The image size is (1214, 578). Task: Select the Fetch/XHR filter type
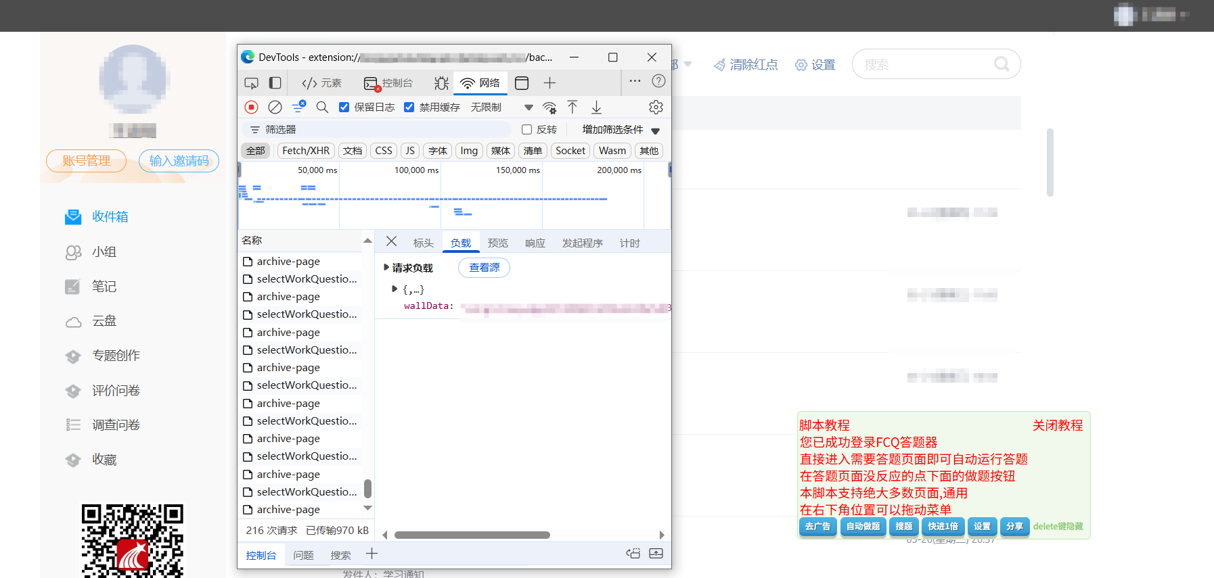pos(306,151)
